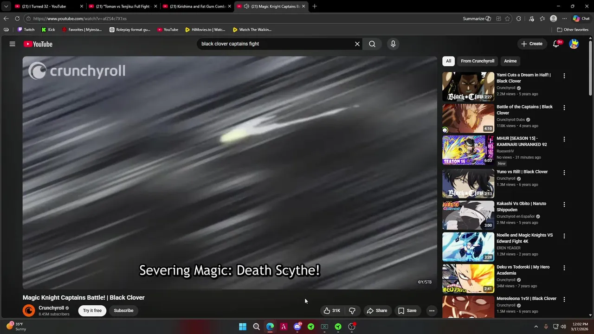Subscribe to the Crunchyroll channel
The height and width of the screenshot is (334, 594).
[x=123, y=311]
